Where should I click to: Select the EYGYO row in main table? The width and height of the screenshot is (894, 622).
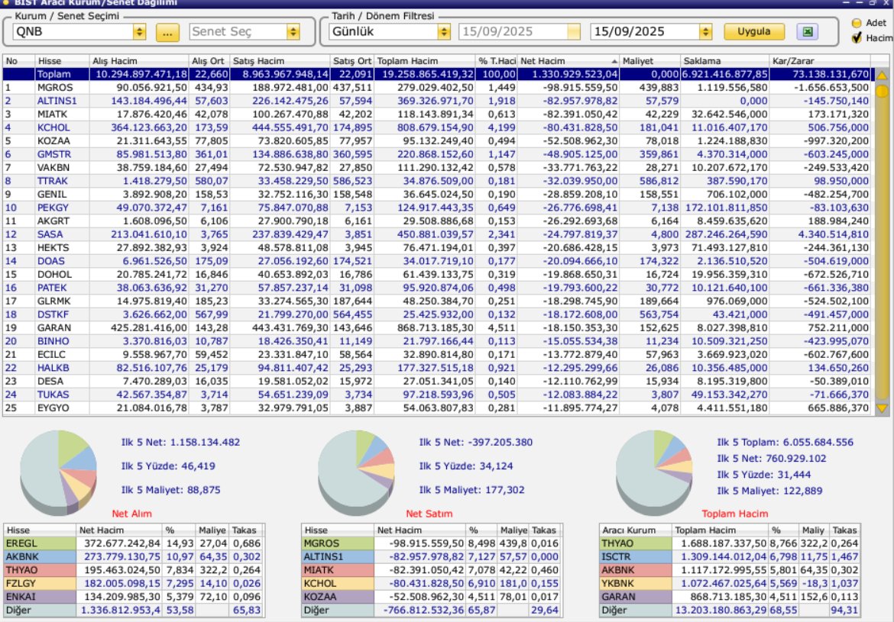coord(437,408)
